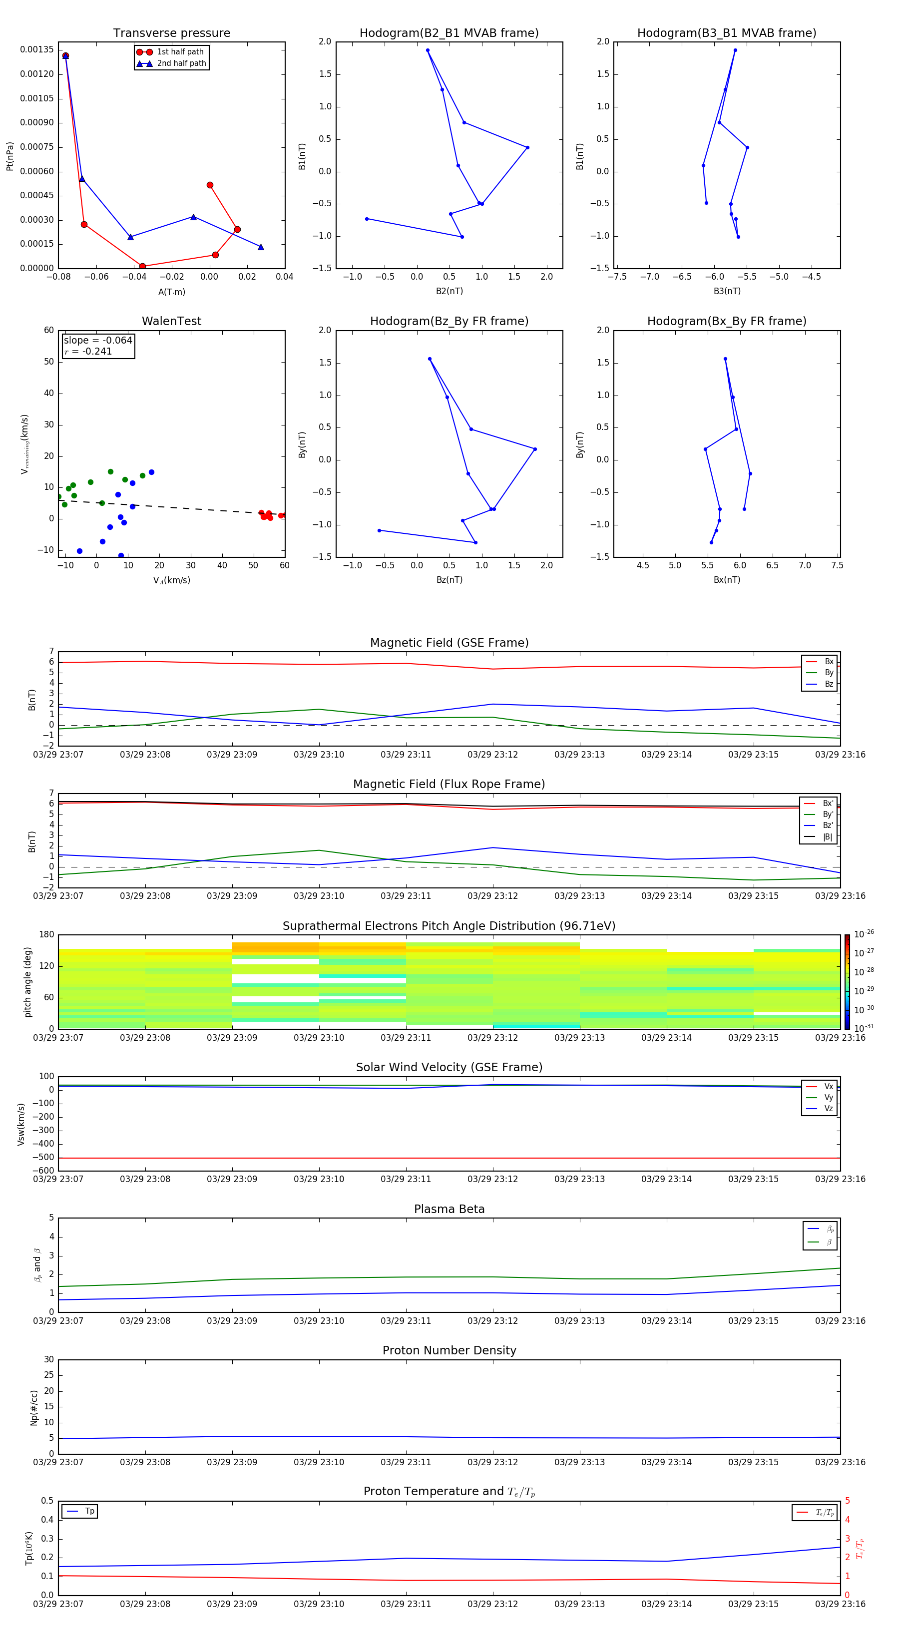The width and height of the screenshot is (899, 1648).
Task: Click the "Hodogram(Bx_By FR frame)" title
Action: pos(727,321)
